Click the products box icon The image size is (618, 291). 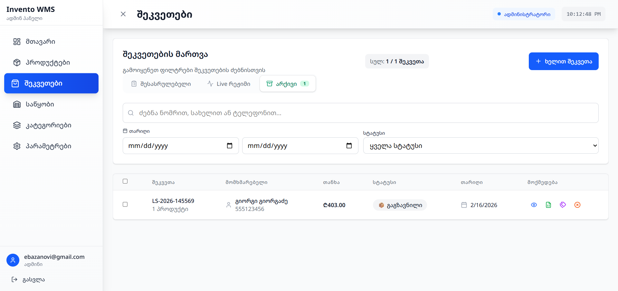[x=17, y=62]
